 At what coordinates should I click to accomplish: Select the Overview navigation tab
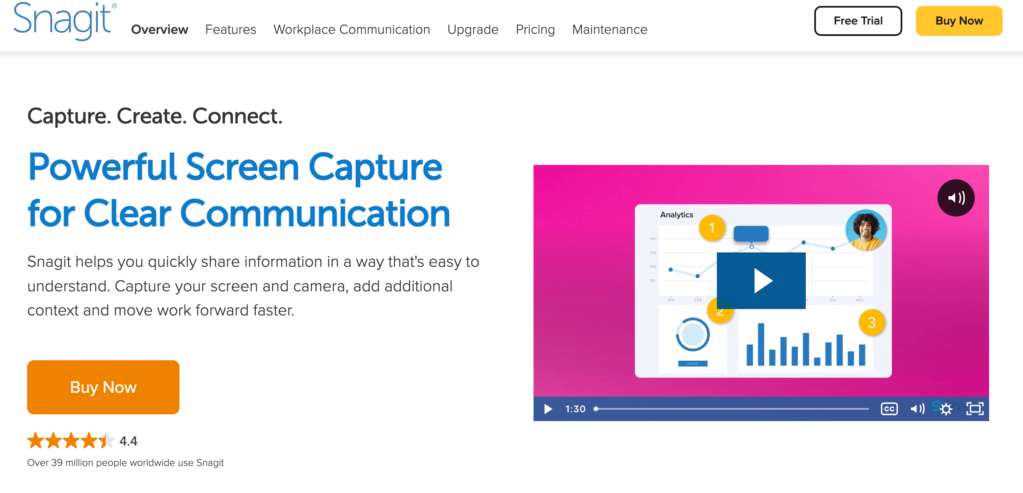[x=159, y=29]
